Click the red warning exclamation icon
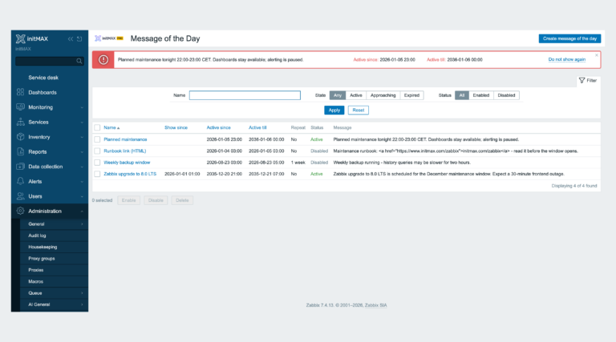616x342 pixels. [x=103, y=59]
